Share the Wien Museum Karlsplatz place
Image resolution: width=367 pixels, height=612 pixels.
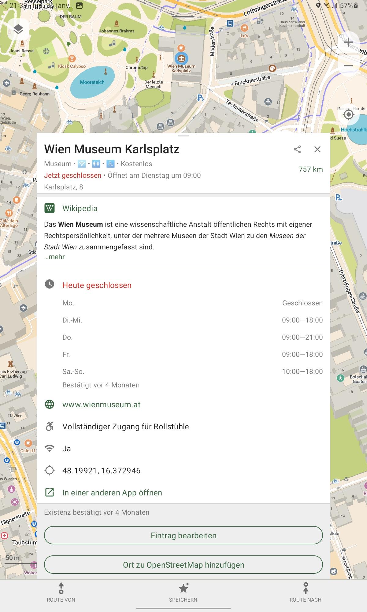(297, 149)
